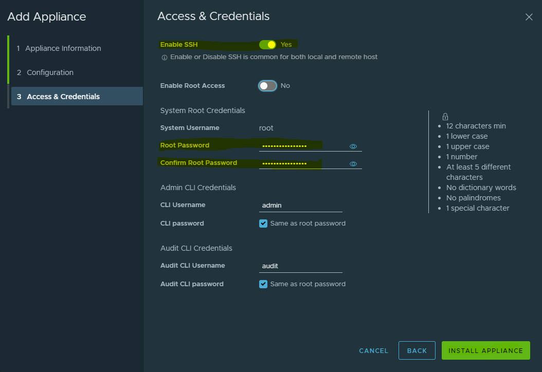Click the Back button
The width and height of the screenshot is (542, 372).
click(x=417, y=350)
